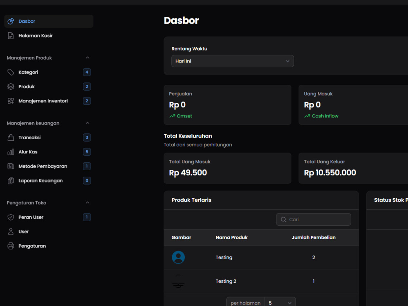Image resolution: width=408 pixels, height=306 pixels.
Task: Collapse the Pengaturan Toko section
Action: click(87, 203)
